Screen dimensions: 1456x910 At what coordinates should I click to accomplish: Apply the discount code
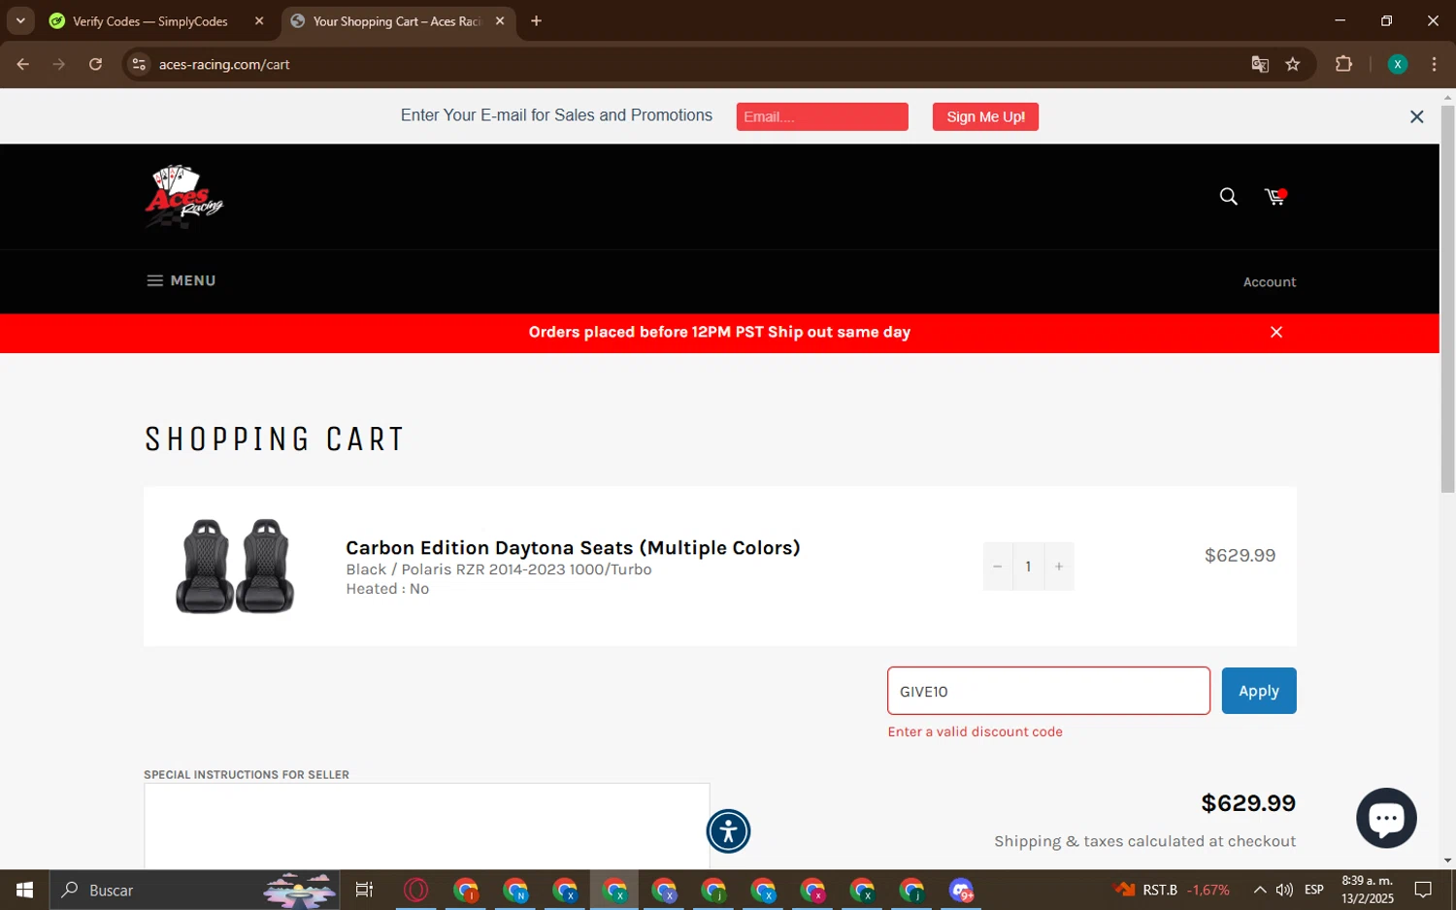point(1259,691)
